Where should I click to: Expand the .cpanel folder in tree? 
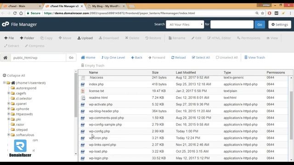[x=9, y=103]
